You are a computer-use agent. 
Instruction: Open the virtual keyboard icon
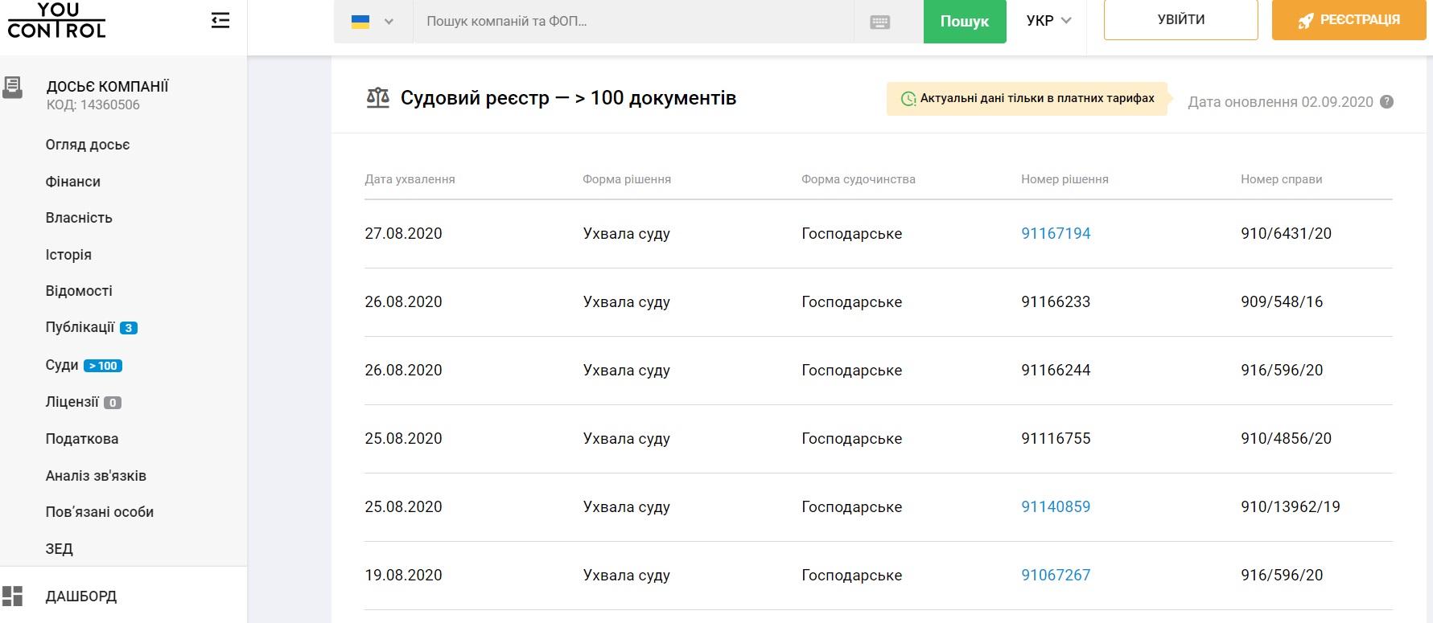(879, 23)
